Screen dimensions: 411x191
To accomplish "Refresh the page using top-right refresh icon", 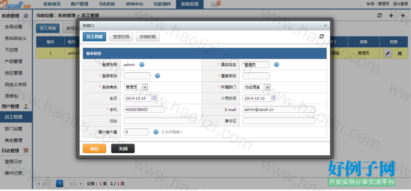I will pyautogui.click(x=379, y=16).
